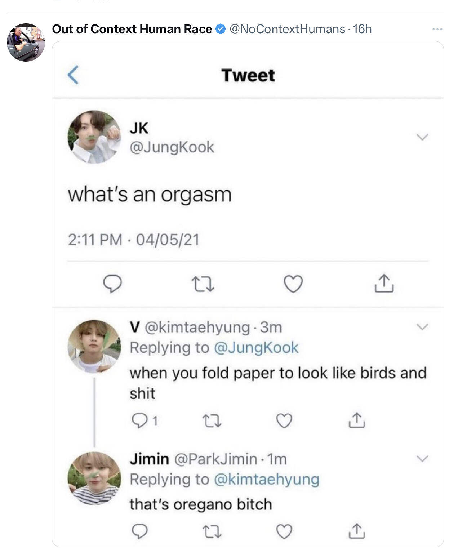Share JK's main tweet
This screenshot has width=458, height=548.
point(384,283)
